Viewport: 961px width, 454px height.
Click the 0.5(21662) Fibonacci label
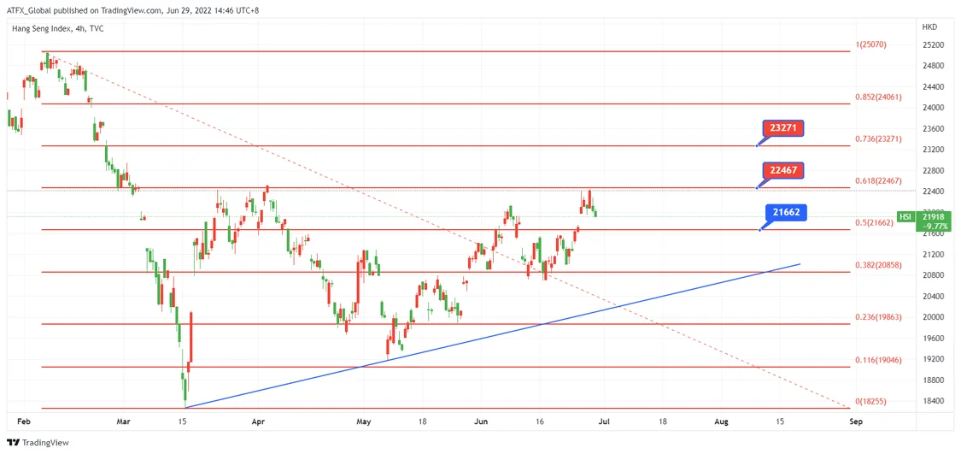click(x=875, y=222)
